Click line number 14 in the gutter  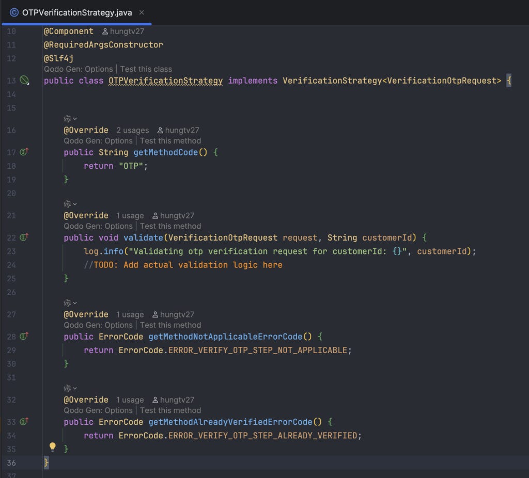[x=11, y=94]
